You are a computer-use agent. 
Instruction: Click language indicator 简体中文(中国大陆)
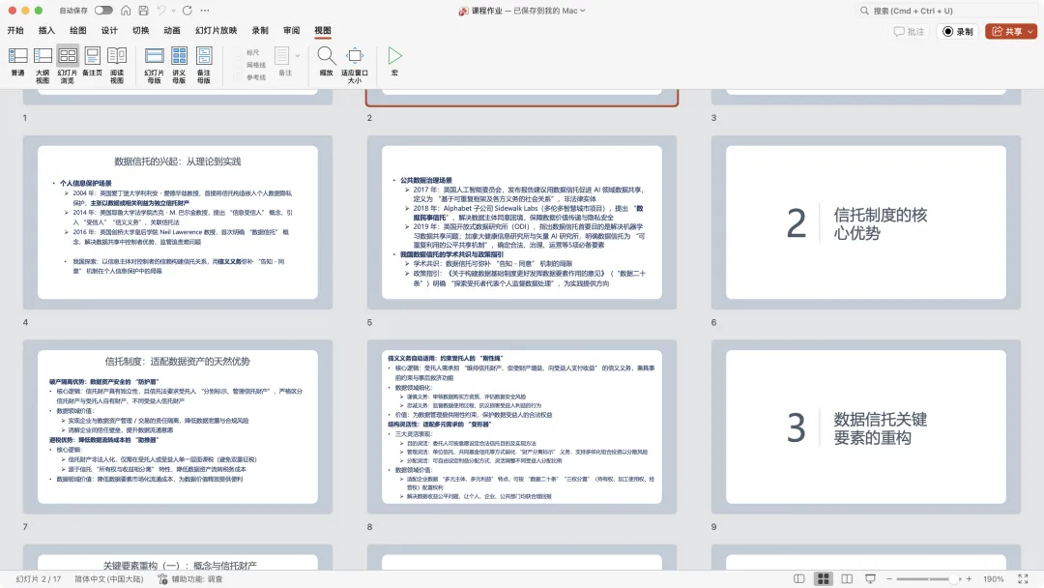[108, 579]
